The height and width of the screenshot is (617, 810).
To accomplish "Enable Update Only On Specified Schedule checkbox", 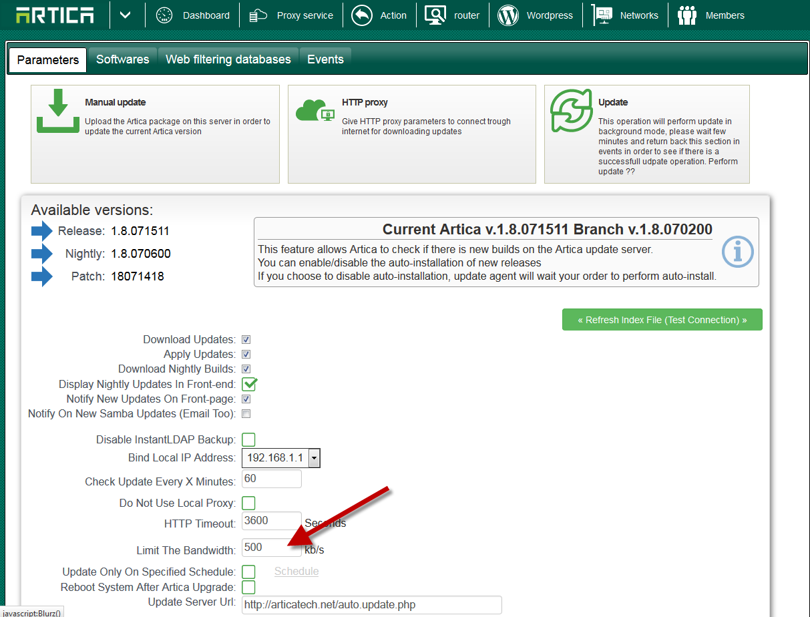I will (x=248, y=572).
